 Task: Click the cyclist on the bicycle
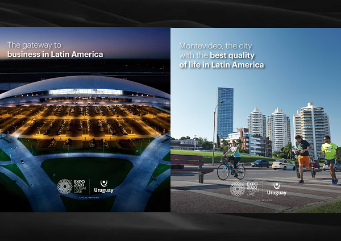(x=232, y=159)
